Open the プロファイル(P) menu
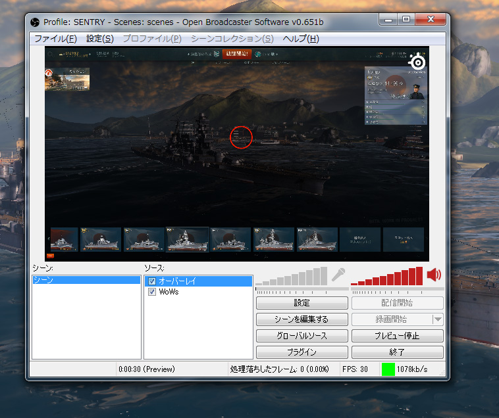The width and height of the screenshot is (499, 418). 152,39
